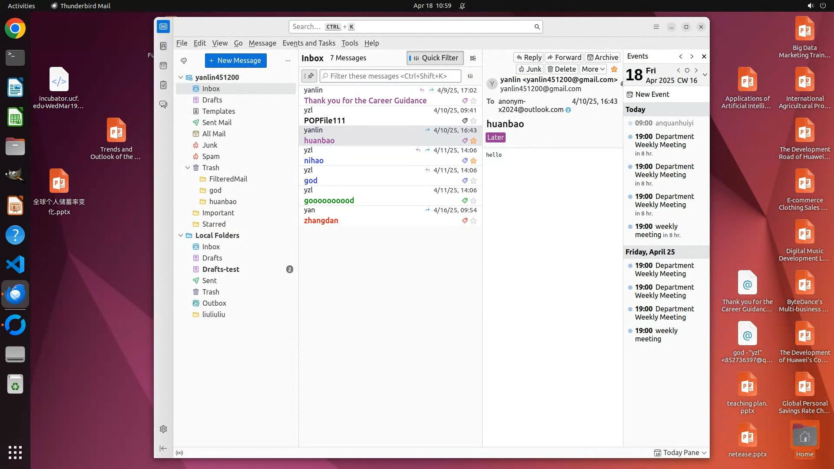
Task: Click the Get Messages cloud icon
Action: [184, 61]
